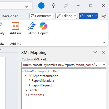Collapse the BCReportInformation node

click(26, 76)
